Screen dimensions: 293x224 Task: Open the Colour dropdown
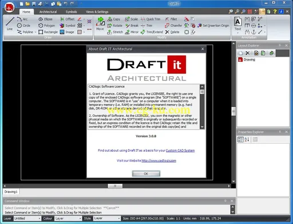pos(68,218)
